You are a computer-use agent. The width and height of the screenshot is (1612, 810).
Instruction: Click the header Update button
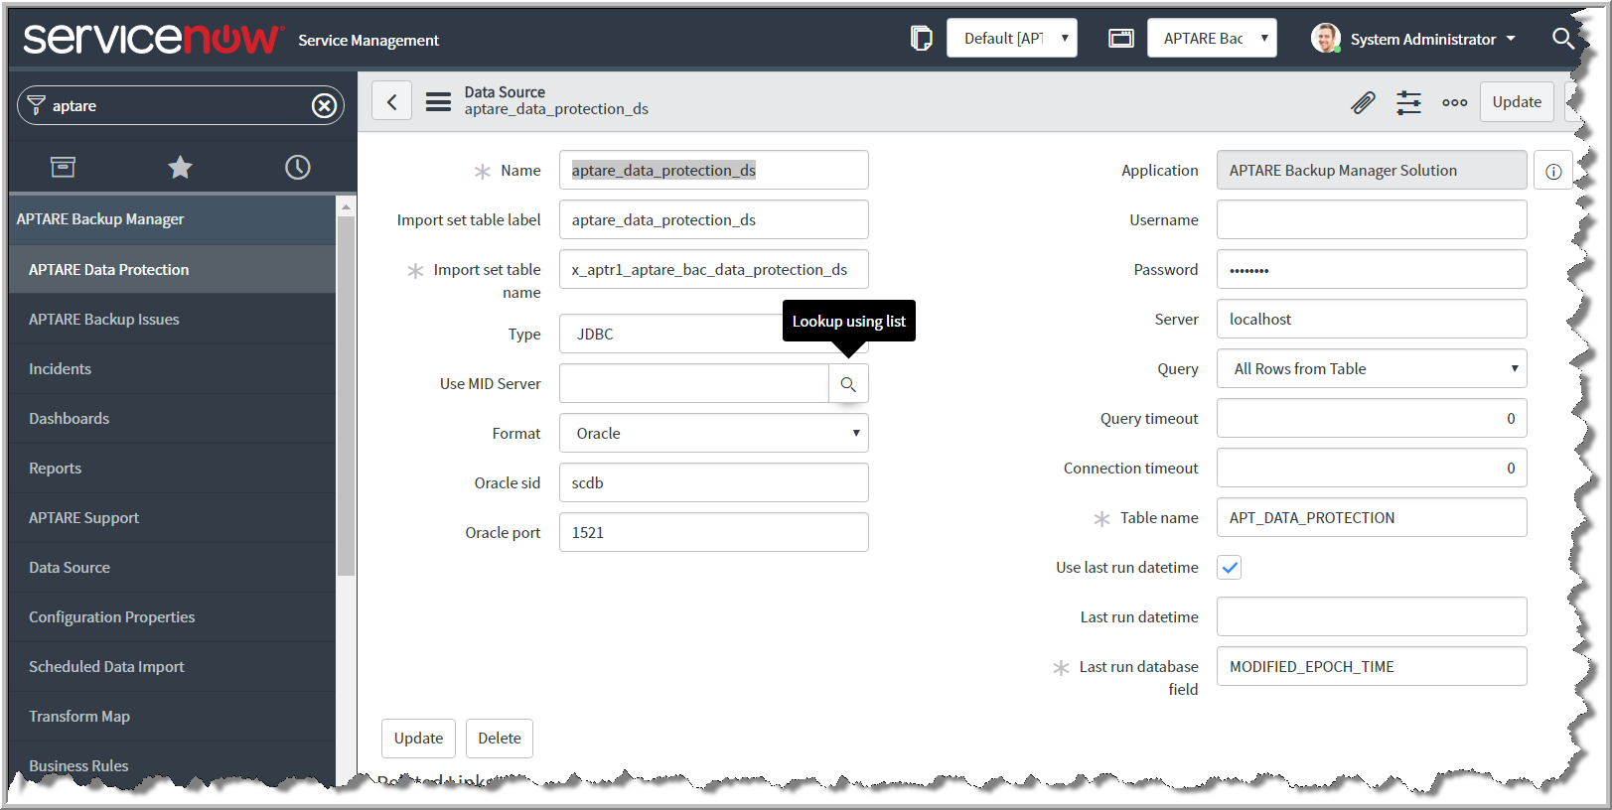pos(1517,101)
